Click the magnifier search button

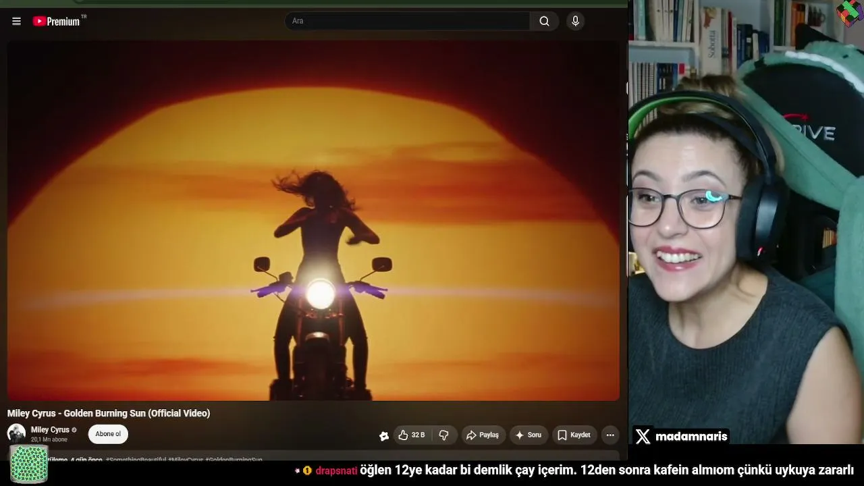pyautogui.click(x=544, y=21)
